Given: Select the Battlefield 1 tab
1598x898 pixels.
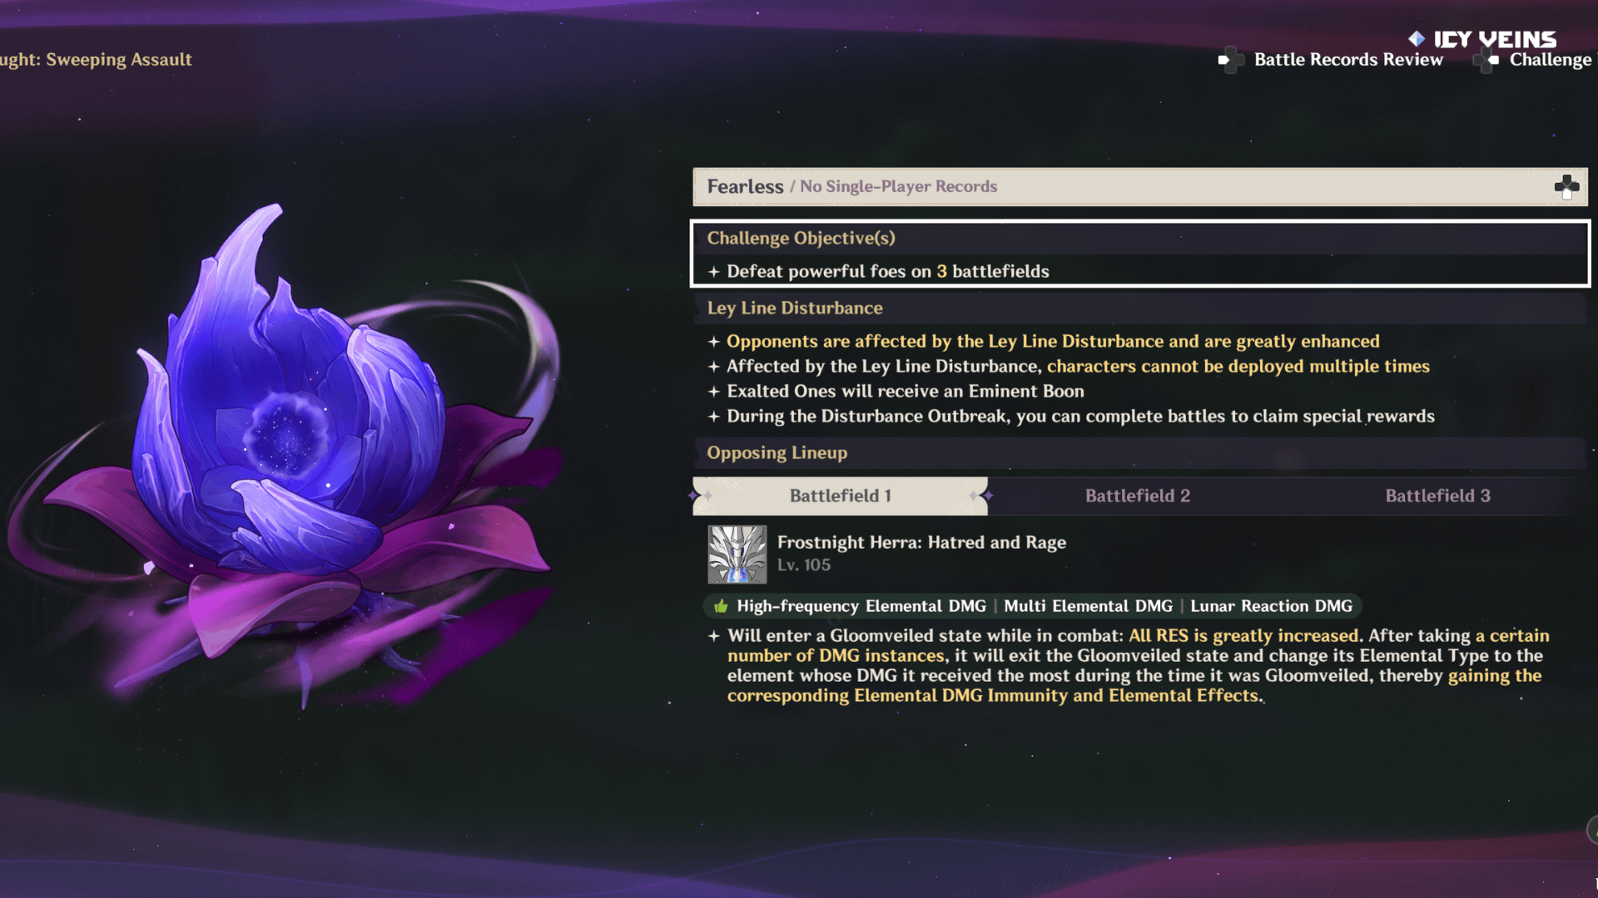Looking at the screenshot, I should tap(840, 496).
